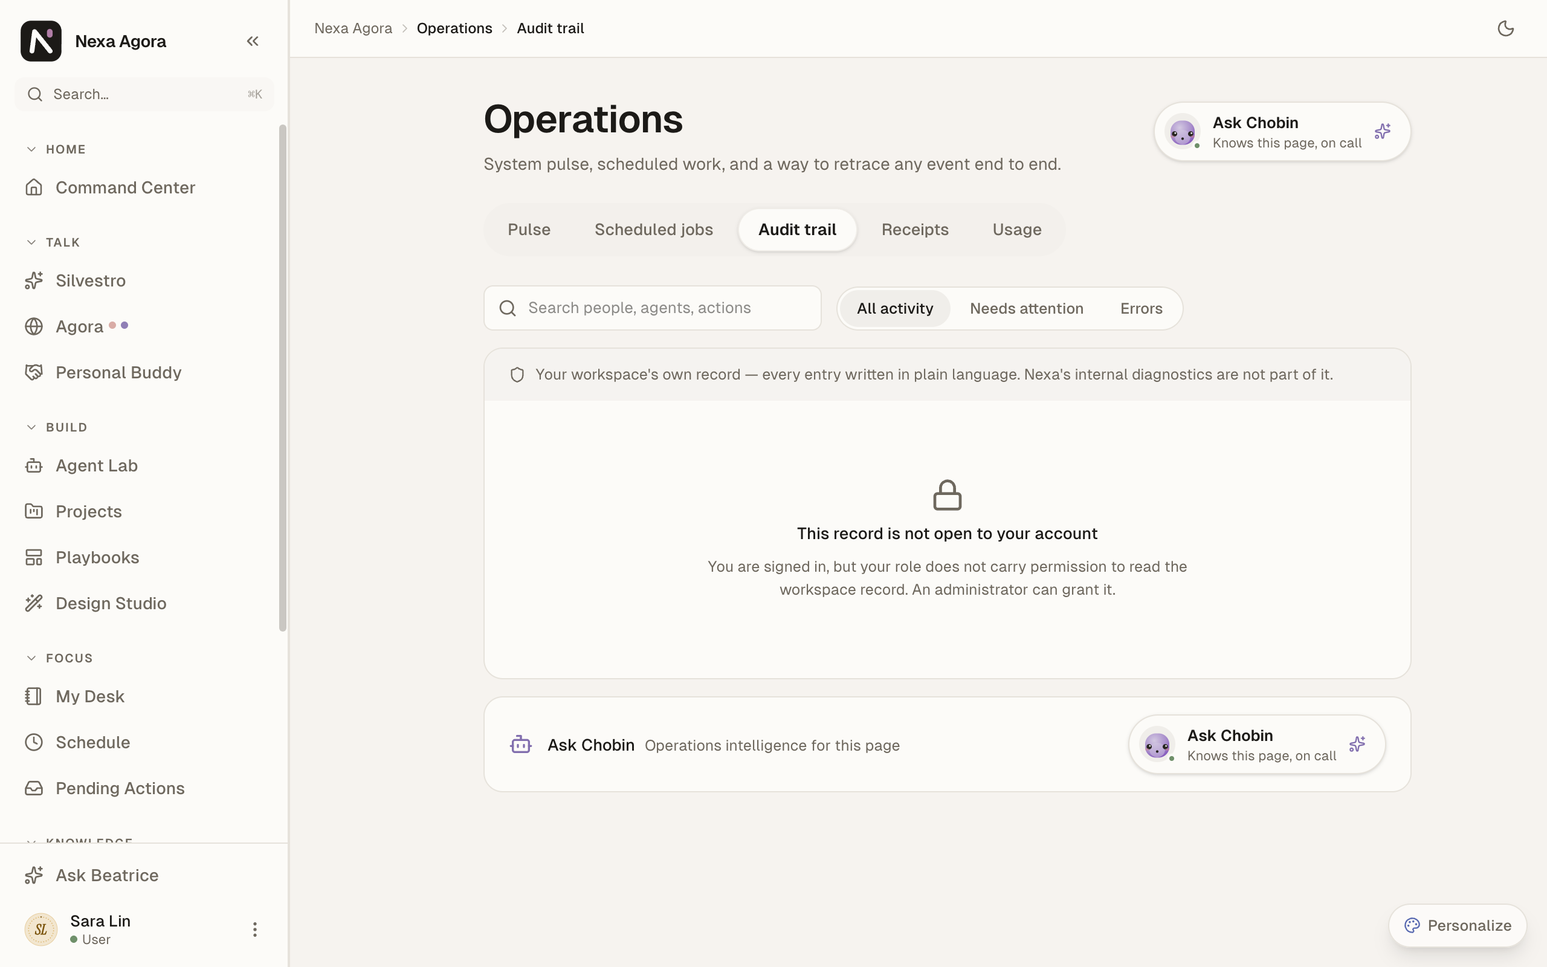Screen dimensions: 1547x967
Task: Switch to the Pulse tab
Action: click(529, 230)
